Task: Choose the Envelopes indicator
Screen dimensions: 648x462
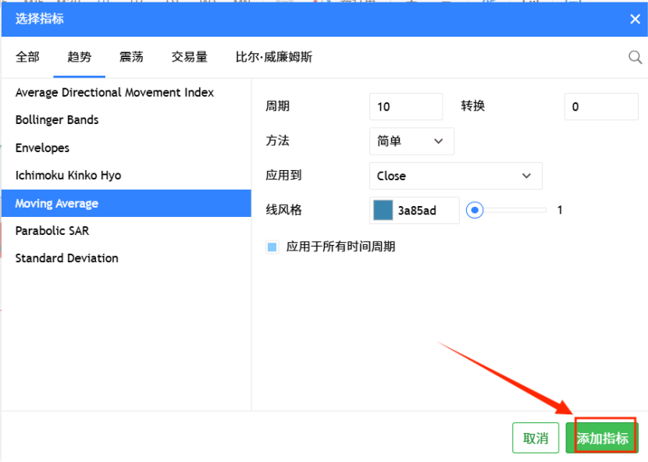Action: 126,148
